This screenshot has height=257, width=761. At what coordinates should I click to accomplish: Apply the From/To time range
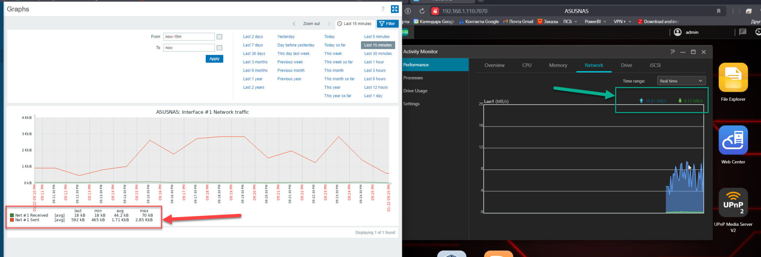pyautogui.click(x=214, y=59)
